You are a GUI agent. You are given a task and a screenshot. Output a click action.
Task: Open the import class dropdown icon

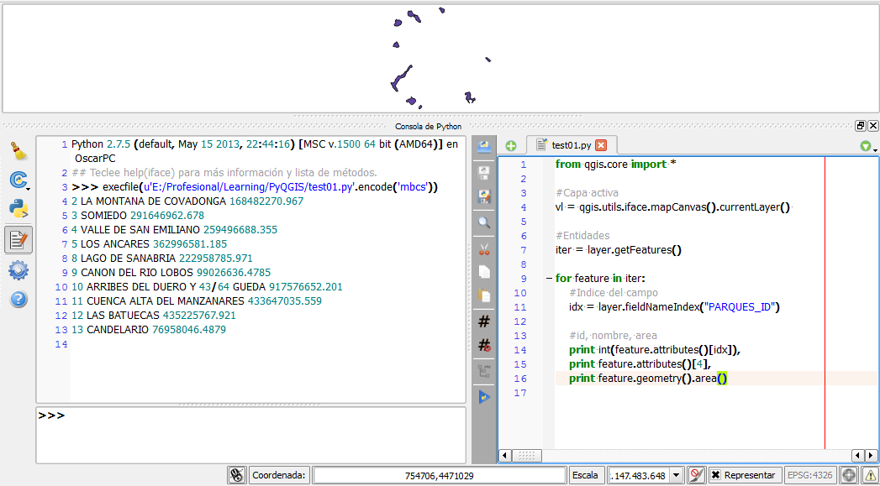(18, 180)
